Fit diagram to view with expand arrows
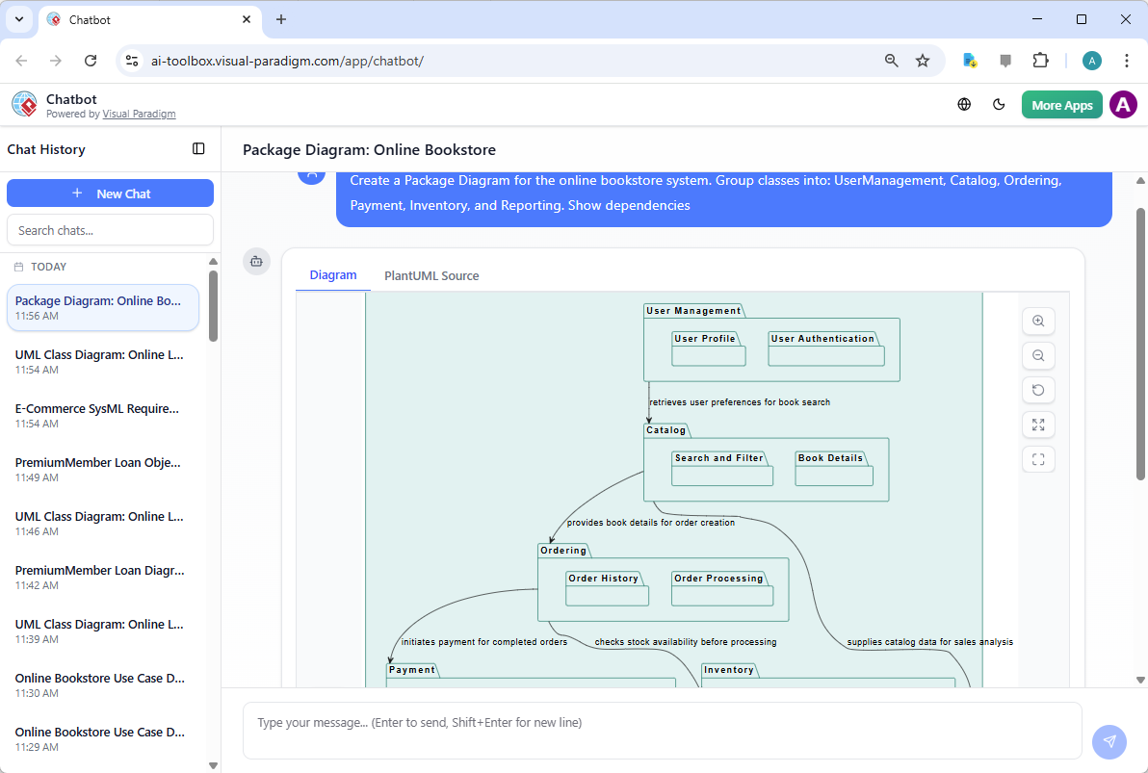This screenshot has height=773, width=1148. tap(1038, 425)
